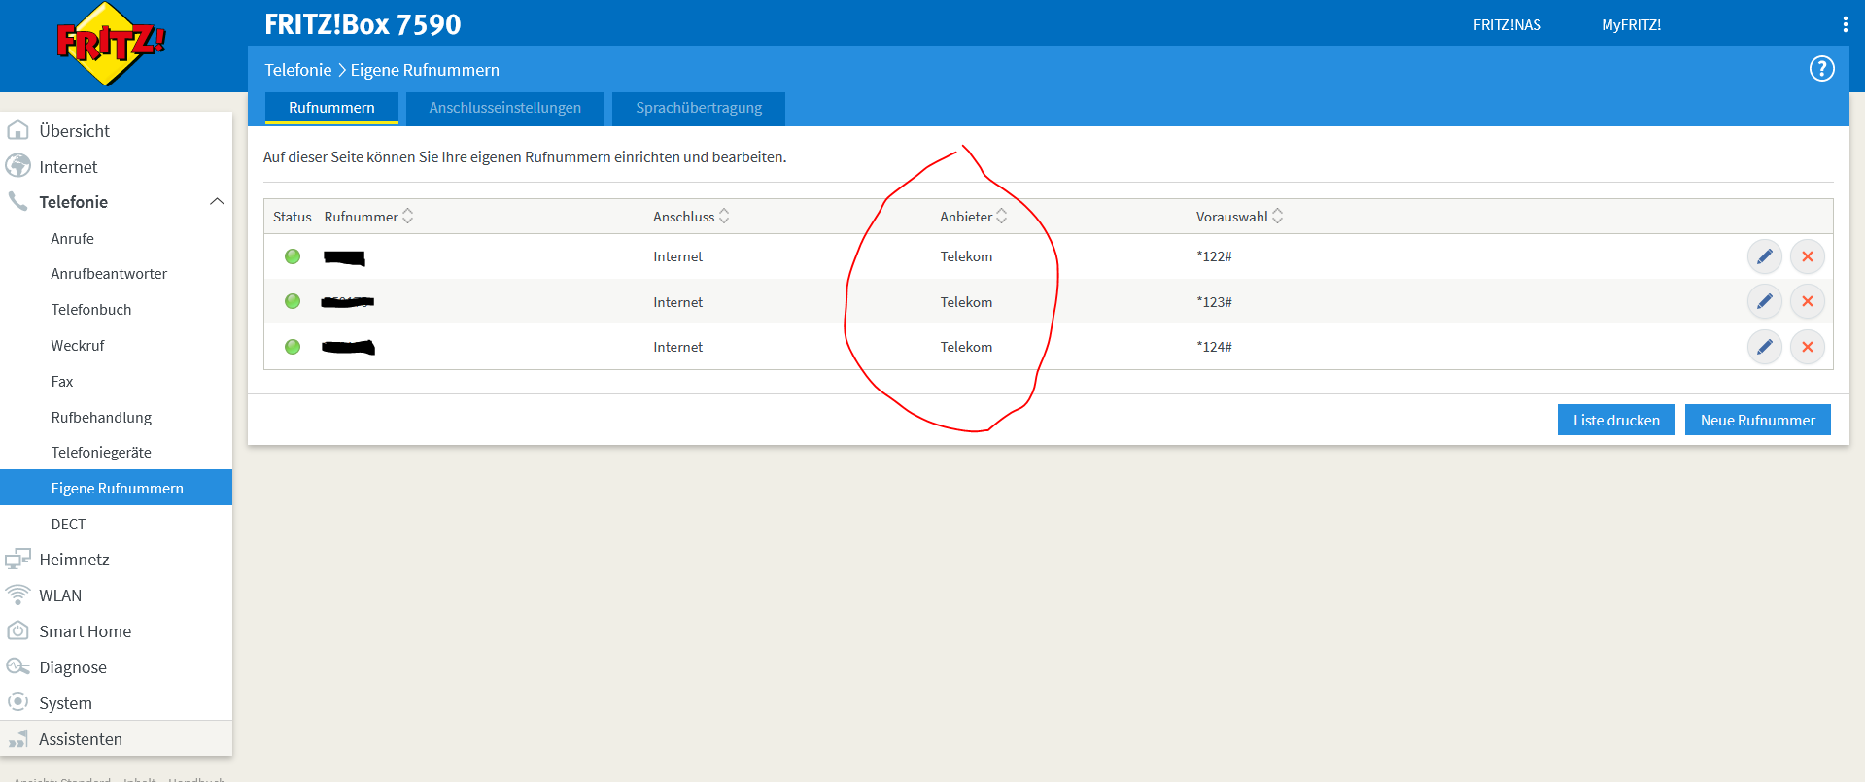
Task: Click the *124# Vorauswahl value
Action: (x=1214, y=347)
